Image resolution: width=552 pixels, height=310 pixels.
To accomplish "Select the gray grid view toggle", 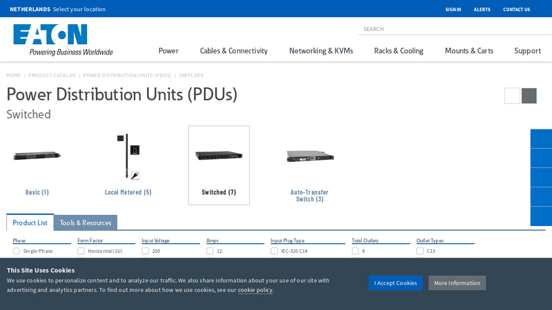I will pos(529,96).
